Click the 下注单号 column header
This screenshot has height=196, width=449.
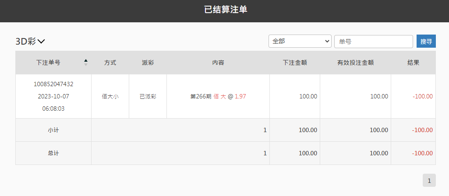[48, 63]
